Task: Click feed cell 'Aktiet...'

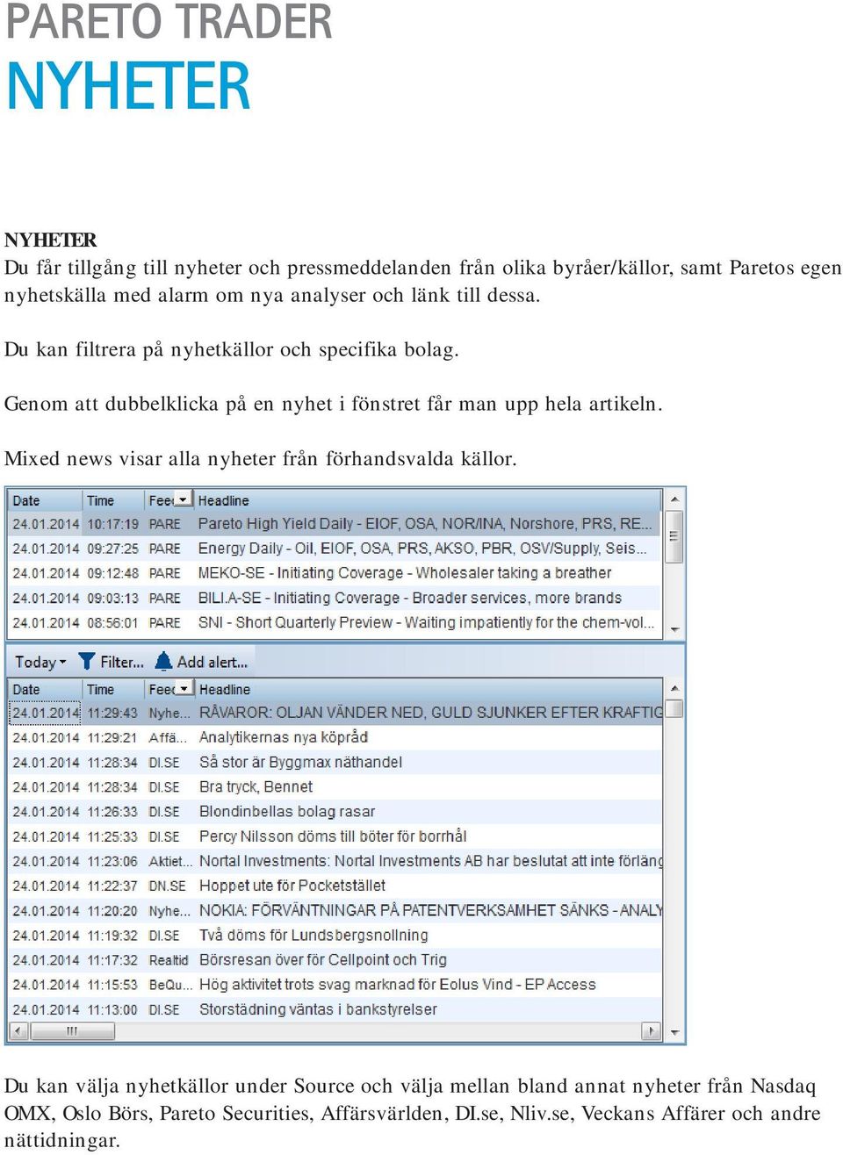Action: pyautogui.click(x=170, y=861)
